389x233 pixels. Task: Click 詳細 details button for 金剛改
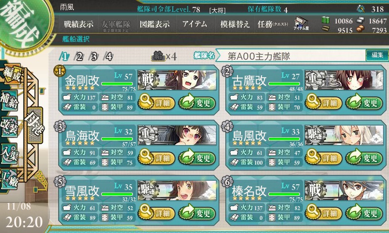pos(156,102)
